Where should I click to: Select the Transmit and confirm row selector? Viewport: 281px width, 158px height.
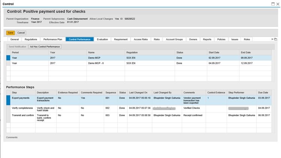(x=8, y=117)
